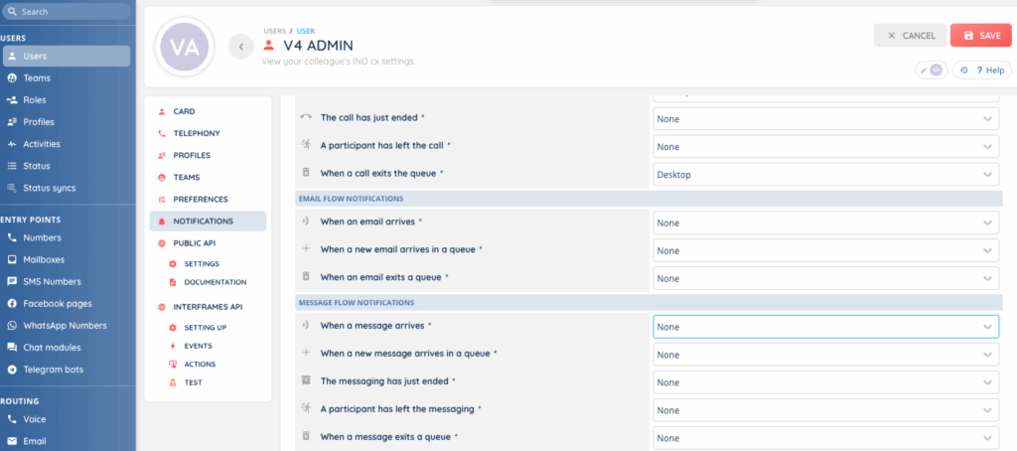Click the Search field in sidebar
Screen dimensions: 1017x451
coord(66,12)
